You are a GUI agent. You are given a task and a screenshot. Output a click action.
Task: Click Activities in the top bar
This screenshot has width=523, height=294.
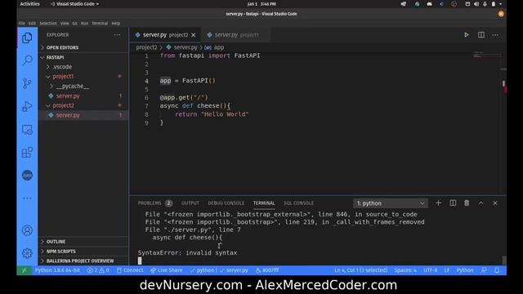[x=29, y=4]
